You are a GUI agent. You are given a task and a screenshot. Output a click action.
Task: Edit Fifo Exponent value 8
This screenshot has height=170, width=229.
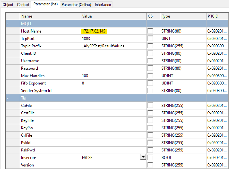pyautogui.click(x=114, y=83)
